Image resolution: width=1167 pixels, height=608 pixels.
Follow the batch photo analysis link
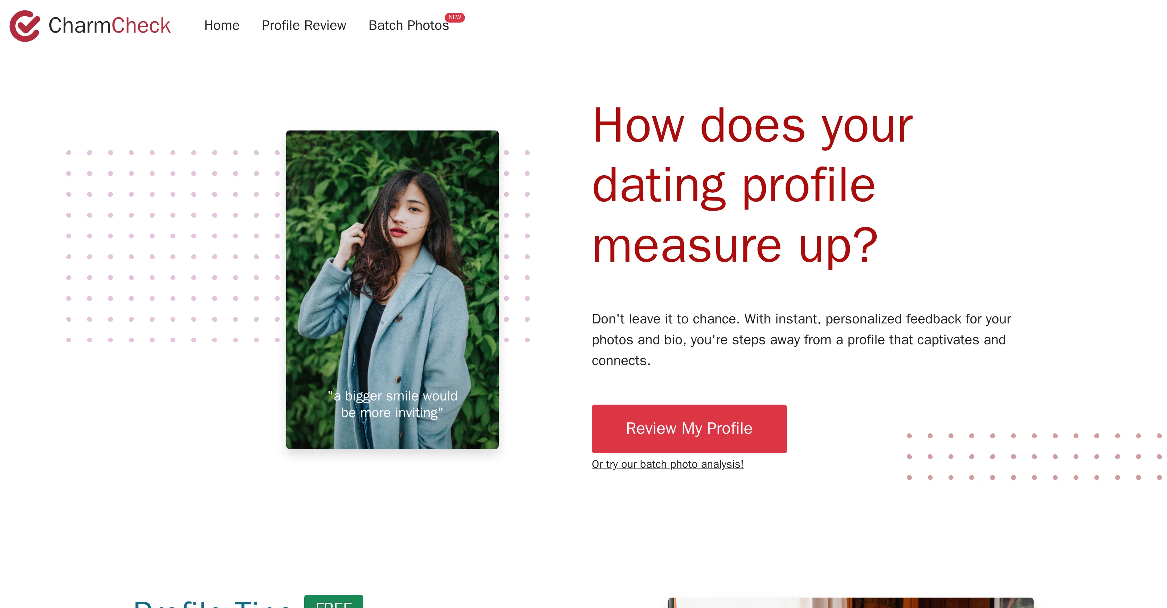(x=667, y=464)
